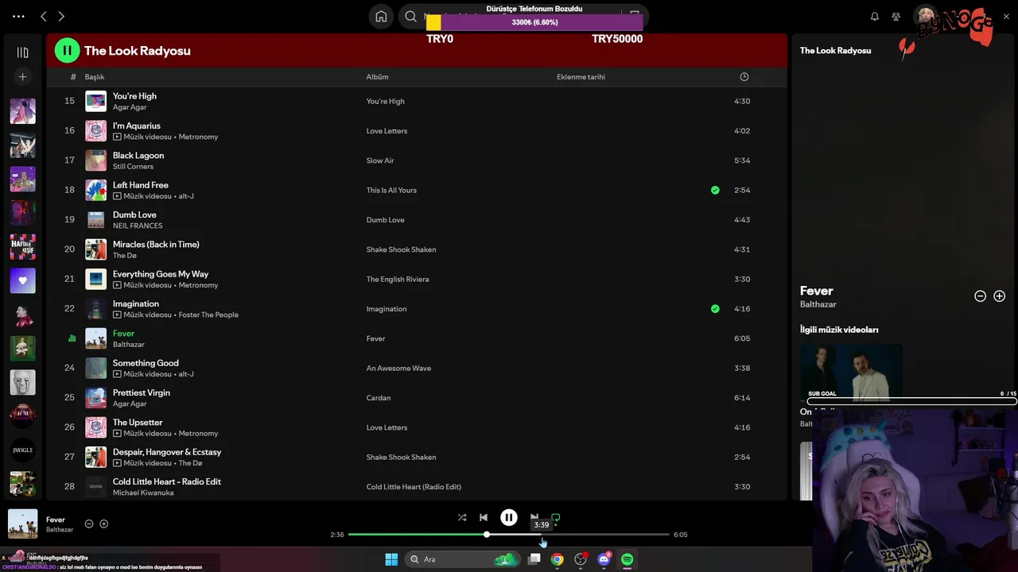Open the Balthazar artist link in the side panel

point(818,304)
